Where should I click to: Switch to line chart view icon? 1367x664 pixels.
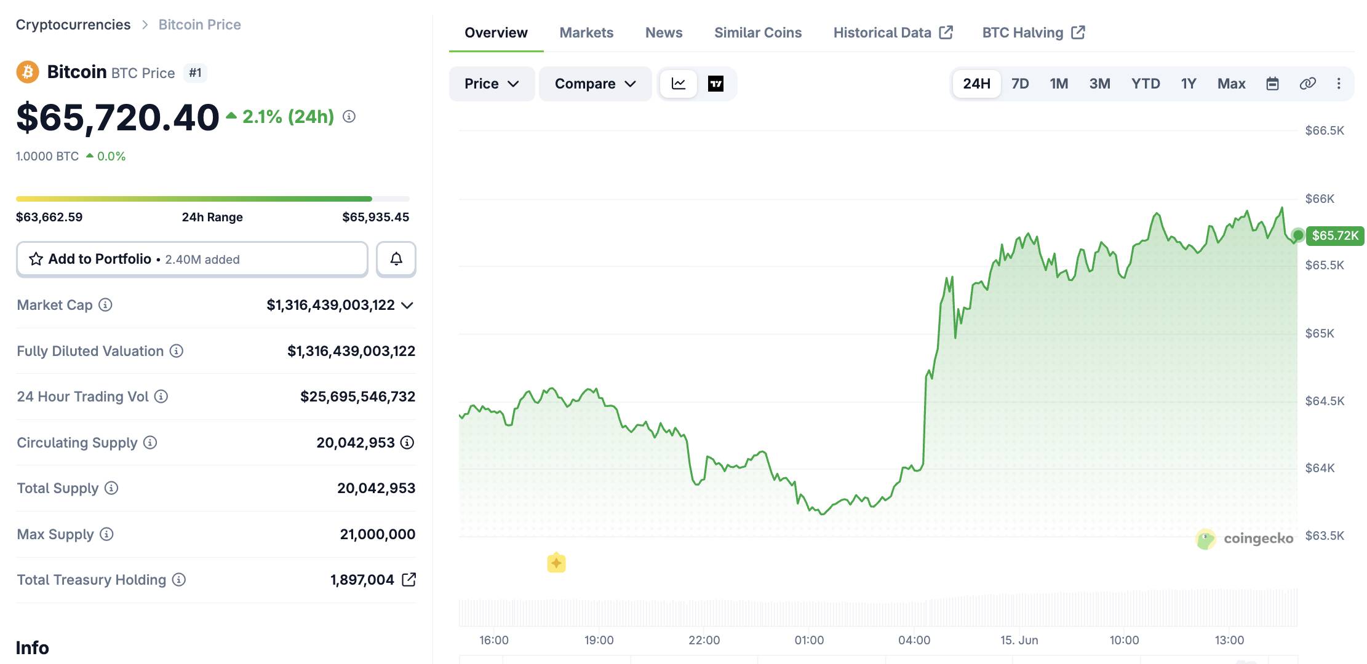click(x=679, y=84)
